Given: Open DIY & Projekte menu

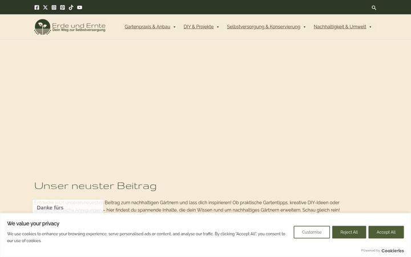Looking at the screenshot, I should pos(199,27).
